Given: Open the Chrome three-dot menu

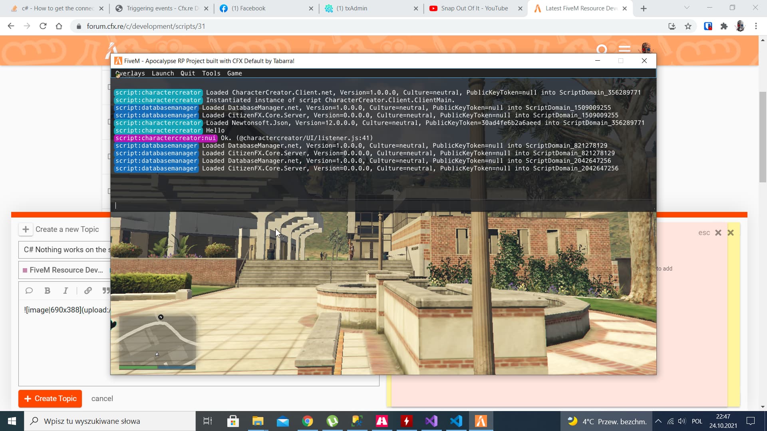Looking at the screenshot, I should [x=756, y=26].
